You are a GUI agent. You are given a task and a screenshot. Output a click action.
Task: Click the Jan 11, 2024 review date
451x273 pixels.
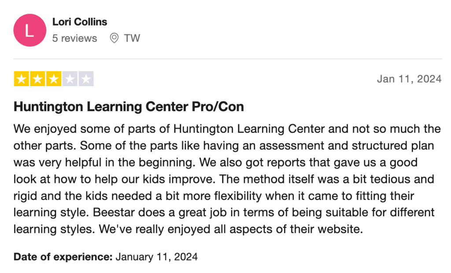point(409,79)
